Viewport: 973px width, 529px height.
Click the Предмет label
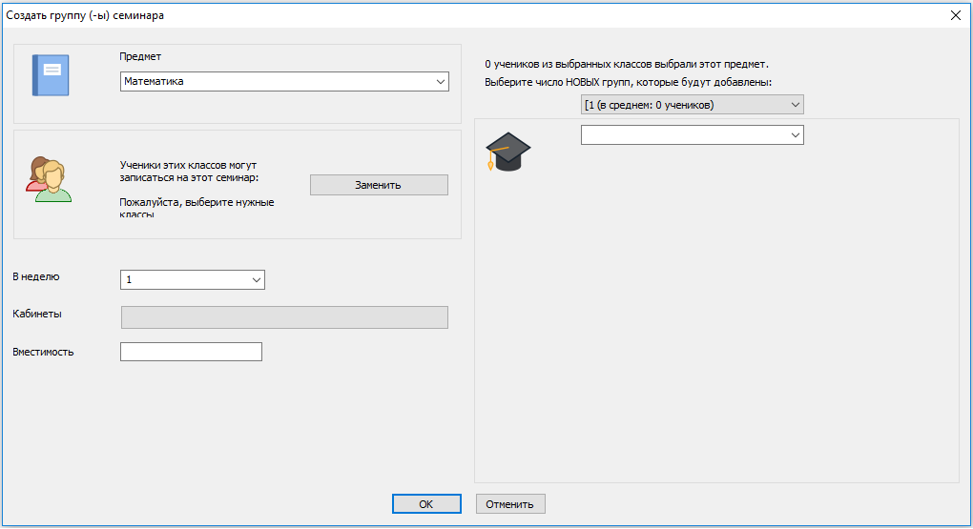click(x=140, y=56)
